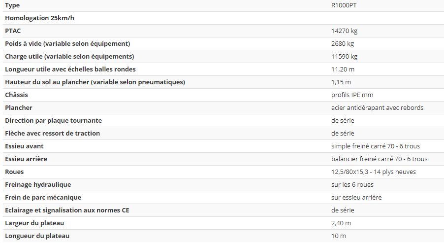
Task: Click the Longueur utile avec échelles label
Action: (70, 69)
